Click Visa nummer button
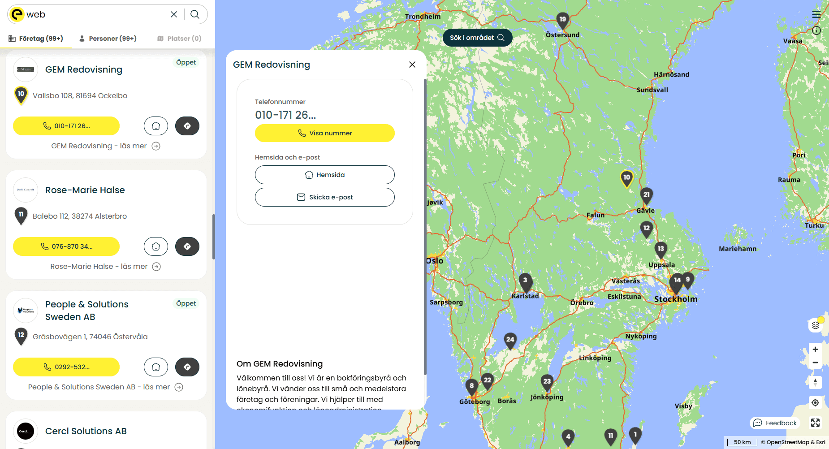This screenshot has width=829, height=449. pyautogui.click(x=325, y=133)
